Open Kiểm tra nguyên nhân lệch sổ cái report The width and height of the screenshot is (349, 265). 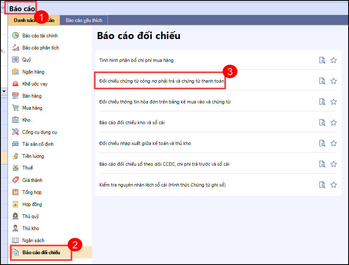(162, 185)
